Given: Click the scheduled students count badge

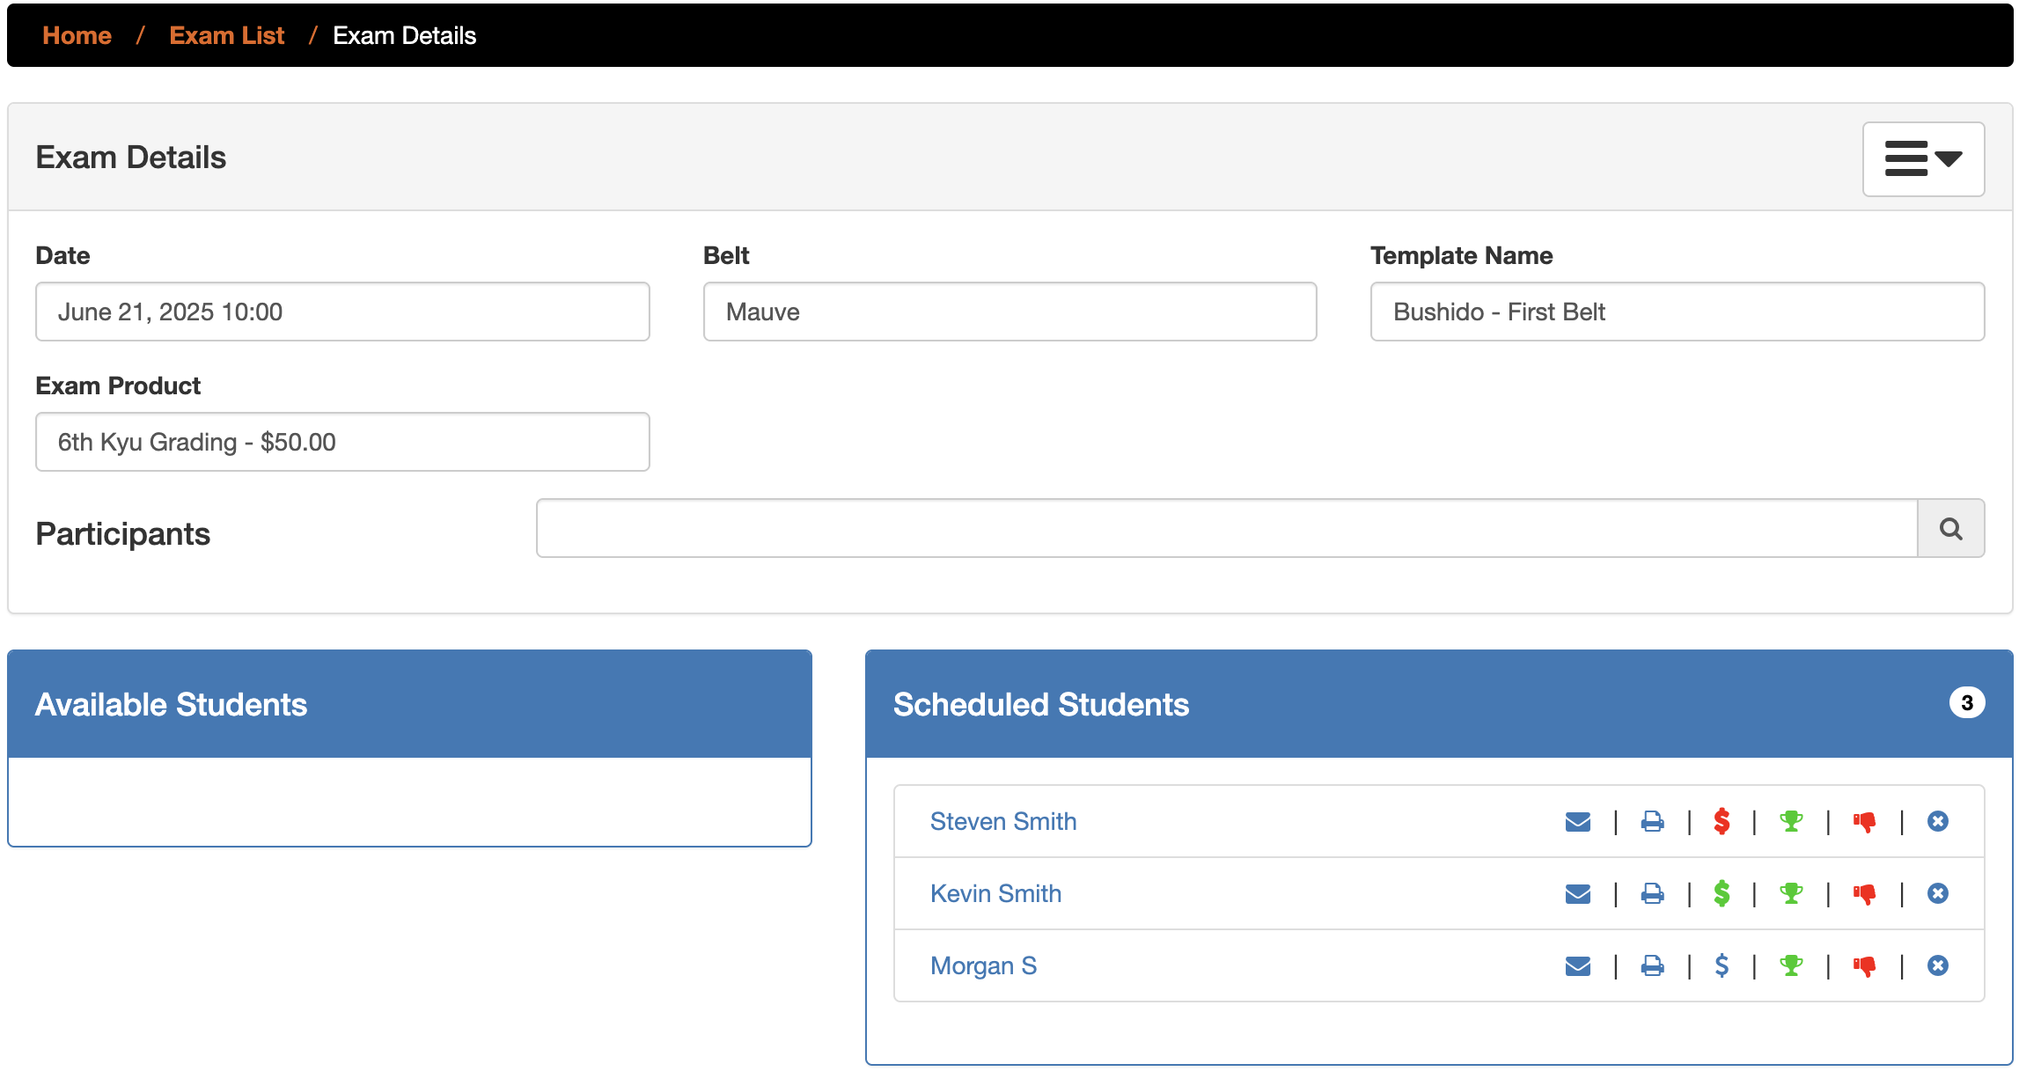Looking at the screenshot, I should tap(1966, 703).
